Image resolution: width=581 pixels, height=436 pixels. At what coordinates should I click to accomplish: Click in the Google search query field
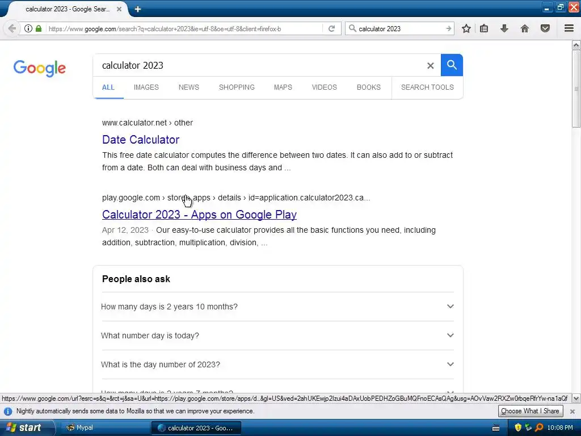tap(259, 66)
